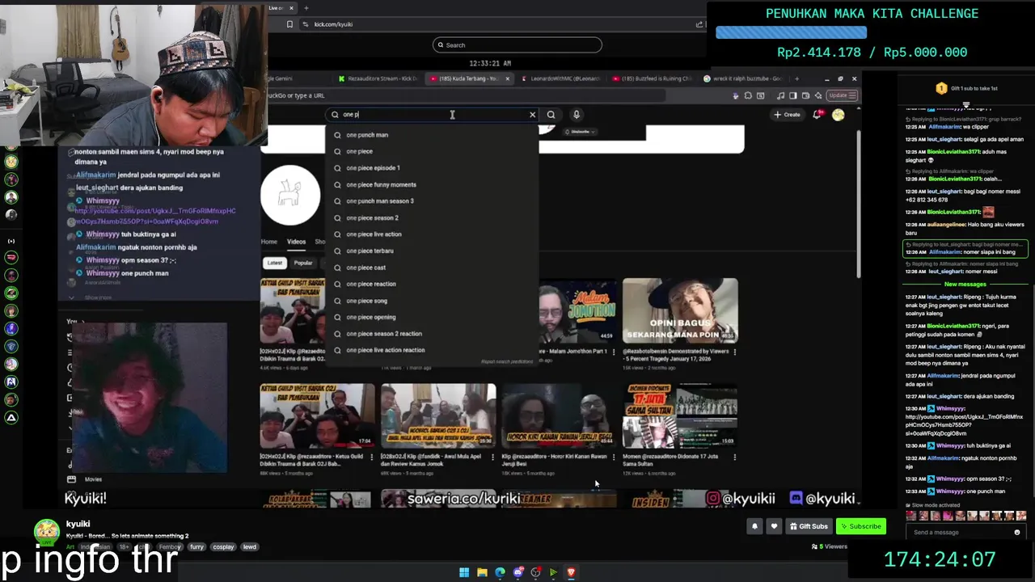Open the channel Home tab
This screenshot has width=1035, height=582.
pyautogui.click(x=269, y=242)
